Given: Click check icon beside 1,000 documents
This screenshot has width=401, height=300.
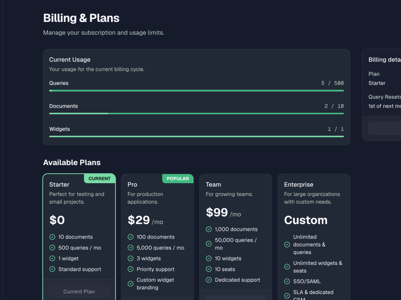Looking at the screenshot, I should (209, 229).
